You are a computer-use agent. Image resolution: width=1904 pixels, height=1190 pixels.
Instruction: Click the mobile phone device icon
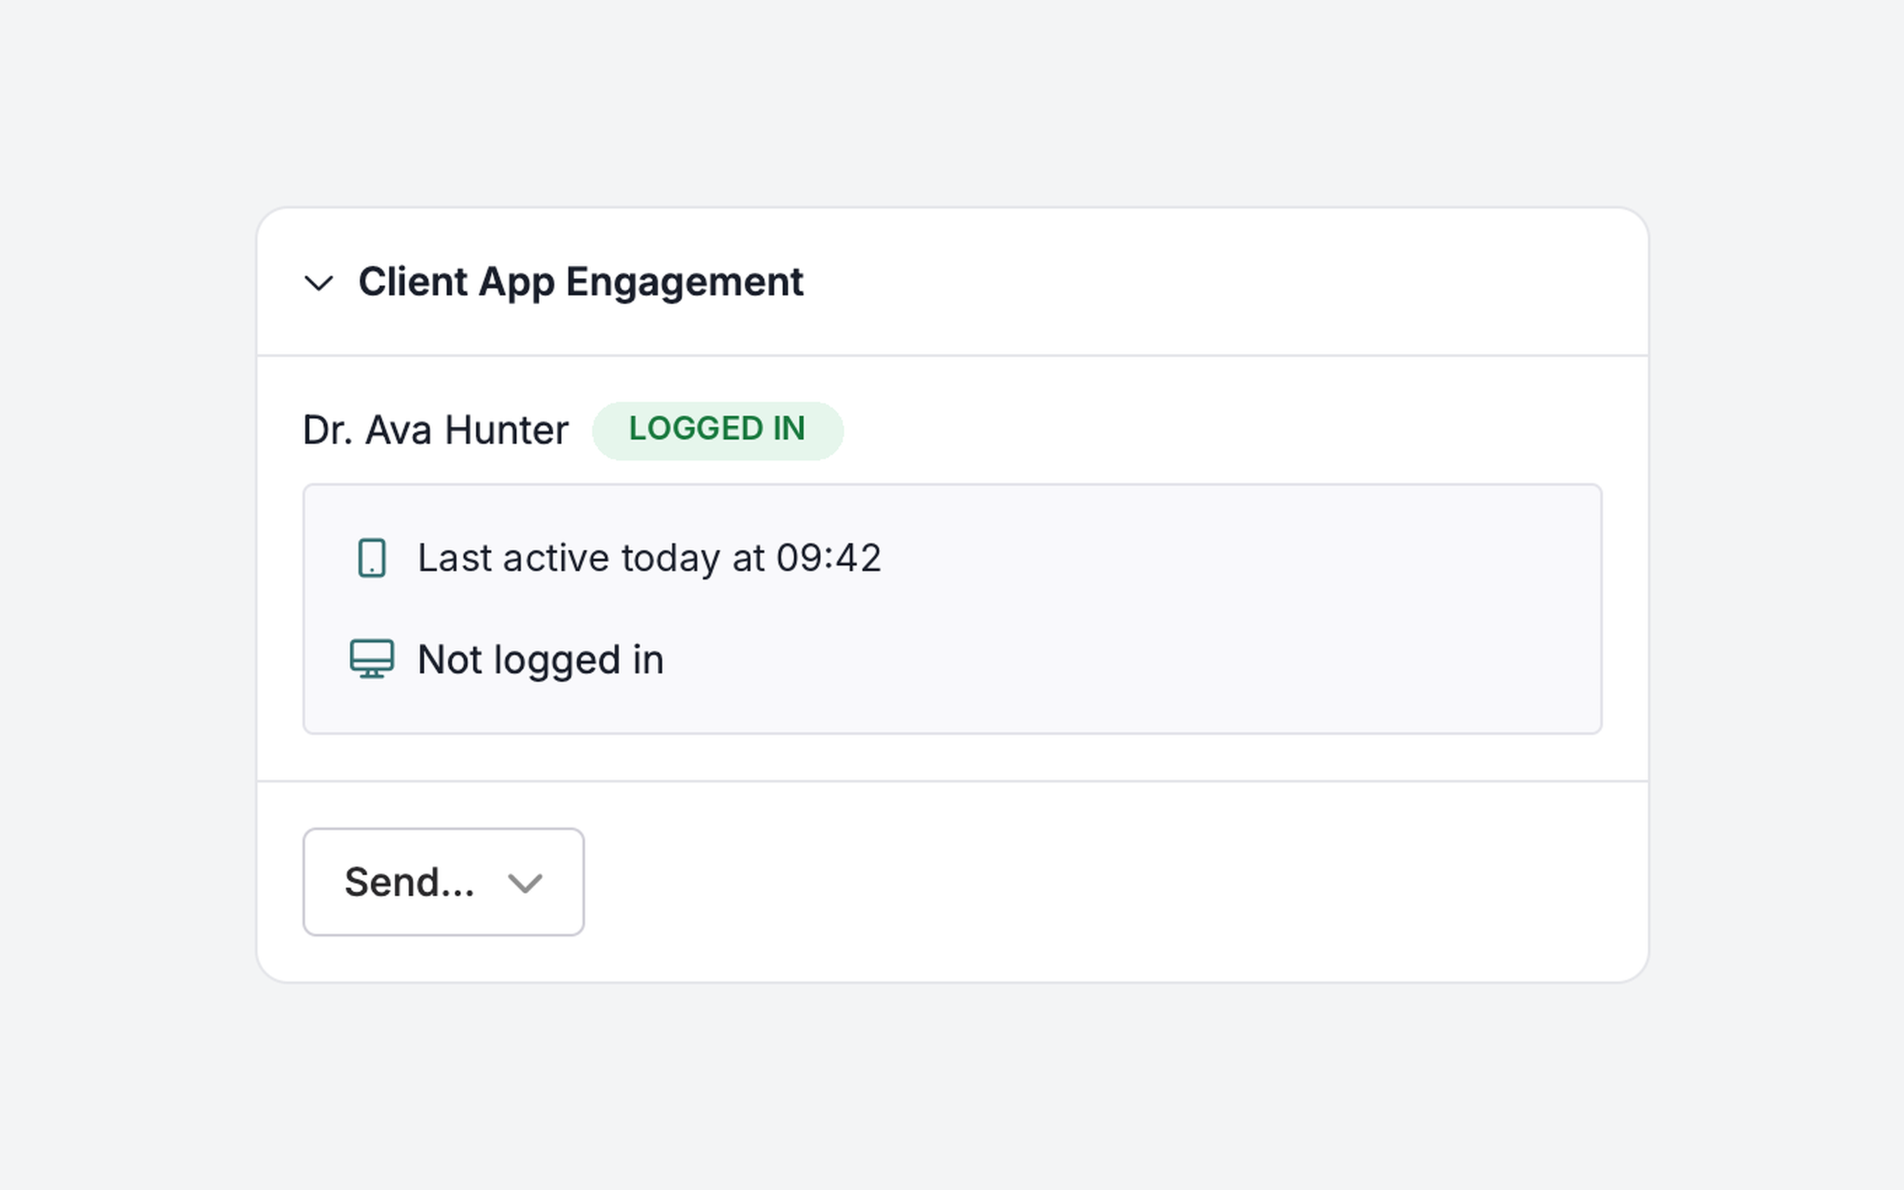point(372,558)
